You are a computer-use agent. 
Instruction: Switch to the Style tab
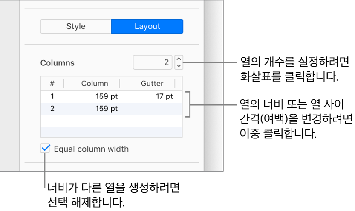(76, 26)
